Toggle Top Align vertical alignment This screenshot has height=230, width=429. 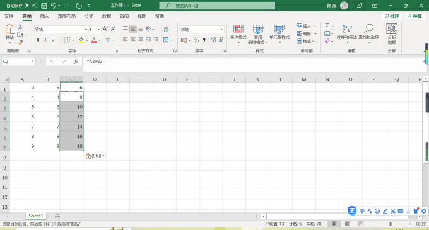126,29
